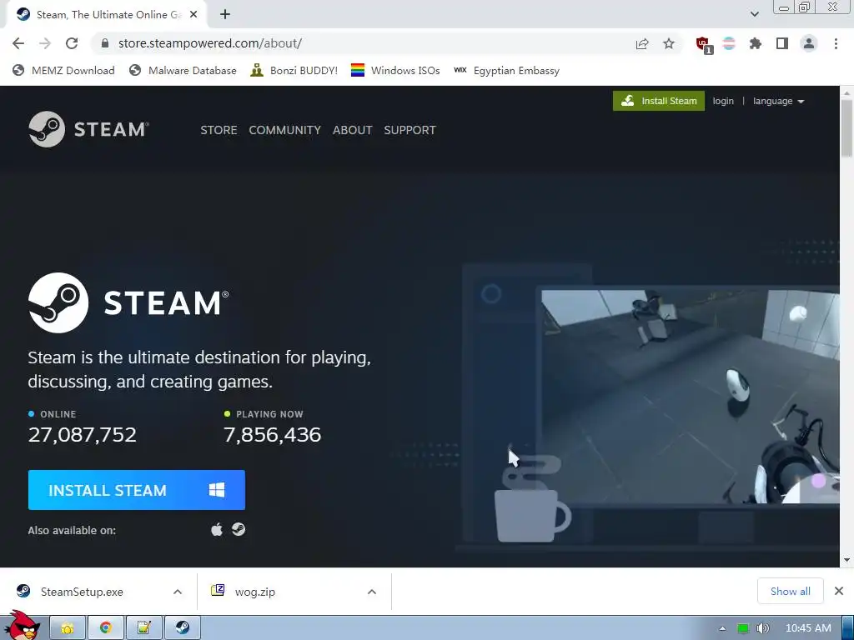Go back with the browser back arrow
The height and width of the screenshot is (640, 854).
(18, 43)
